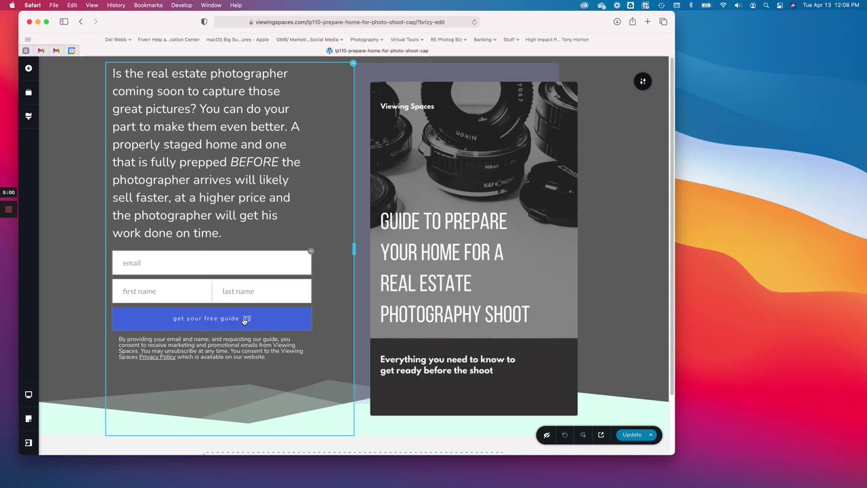Go back with Safari back arrow

(x=81, y=22)
